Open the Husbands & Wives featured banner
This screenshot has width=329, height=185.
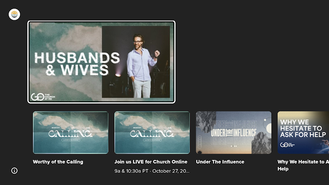coord(101,62)
